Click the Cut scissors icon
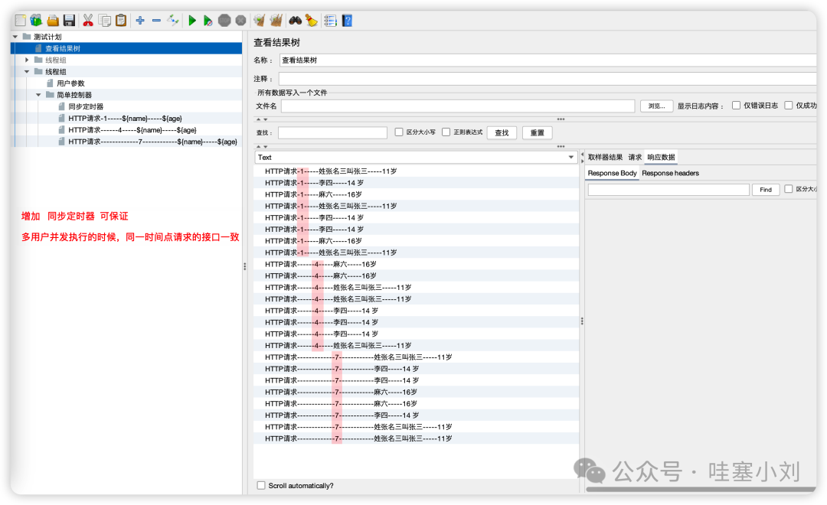This screenshot has width=827, height=505. pos(88,21)
